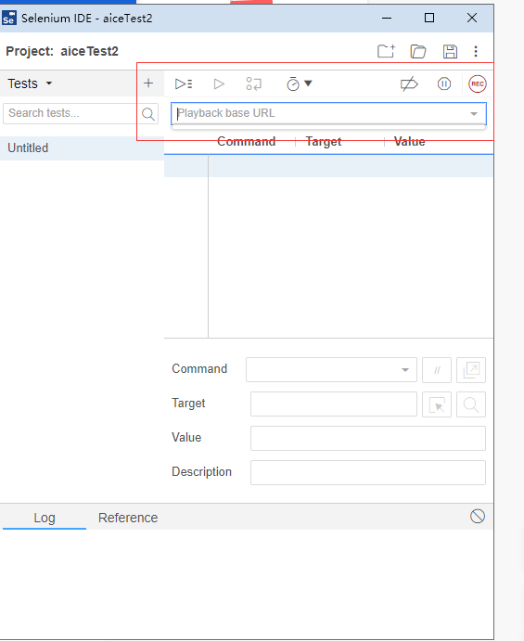
Task: Clear the log with circle-slash icon
Action: pyautogui.click(x=478, y=517)
